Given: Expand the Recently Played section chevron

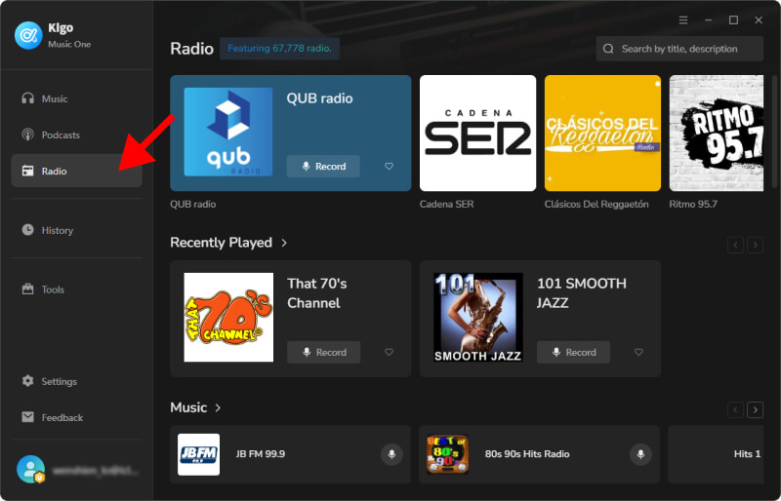Looking at the screenshot, I should [284, 243].
